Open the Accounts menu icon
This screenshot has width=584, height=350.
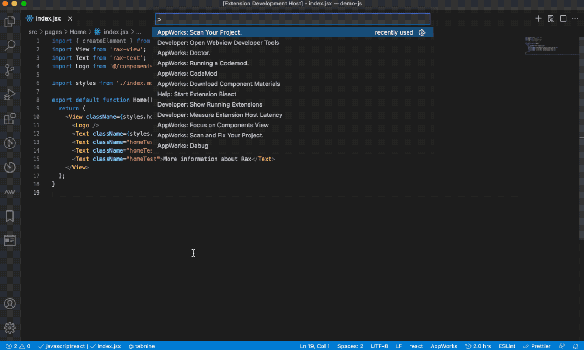click(10, 304)
